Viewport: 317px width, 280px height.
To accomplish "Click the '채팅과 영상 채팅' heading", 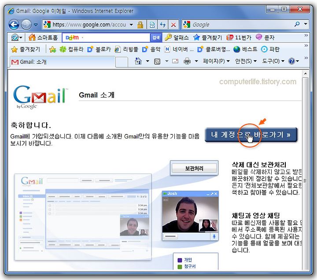I will [x=256, y=215].
